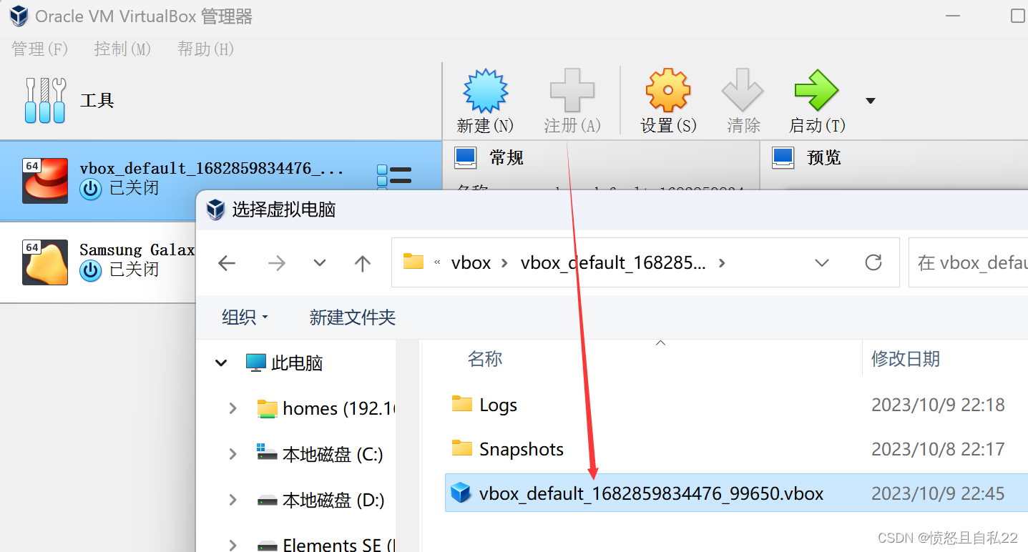Click the 预览 monitor icon
Image resolution: width=1028 pixels, height=552 pixels.
[783, 157]
